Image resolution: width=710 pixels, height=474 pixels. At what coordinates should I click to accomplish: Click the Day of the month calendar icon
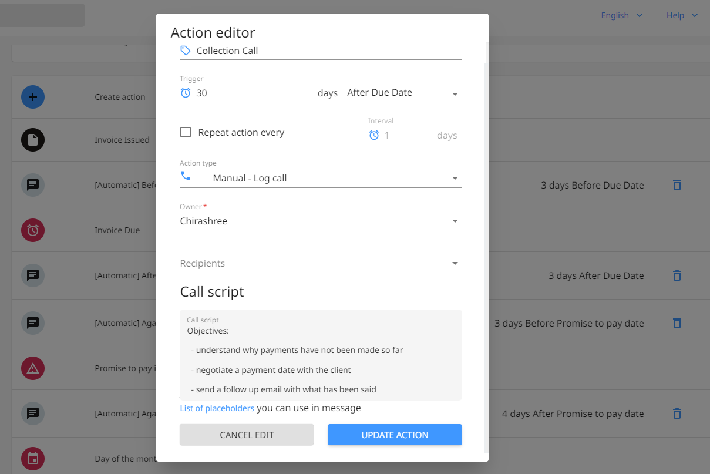point(33,459)
